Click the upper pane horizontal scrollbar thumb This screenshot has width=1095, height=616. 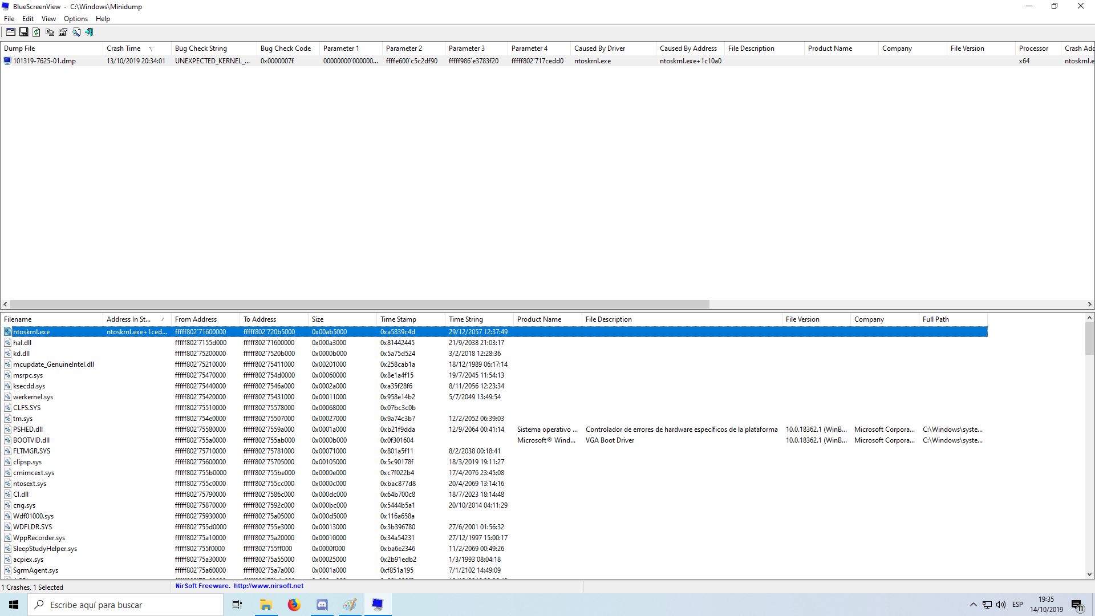tap(360, 305)
